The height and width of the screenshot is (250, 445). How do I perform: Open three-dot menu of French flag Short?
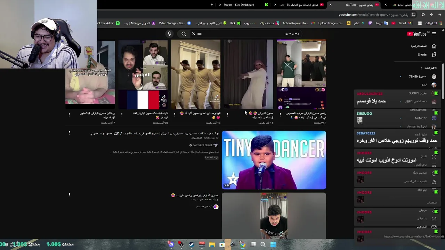click(122, 115)
